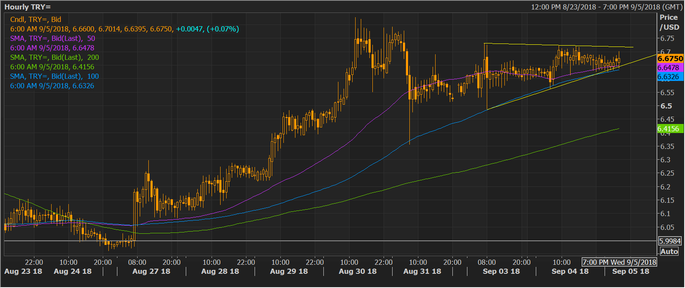
Task: Click the green 6.4156 SMA price tag
Action: [x=669, y=129]
